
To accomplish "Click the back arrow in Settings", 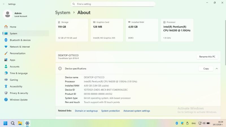I will click(x=4, y=4).
